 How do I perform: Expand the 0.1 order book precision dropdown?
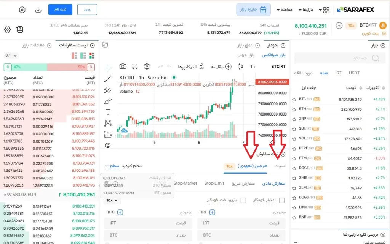[11, 55]
